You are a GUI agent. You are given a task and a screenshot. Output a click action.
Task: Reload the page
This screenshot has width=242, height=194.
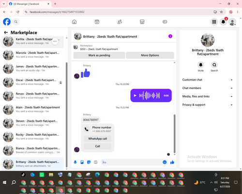click(18, 12)
